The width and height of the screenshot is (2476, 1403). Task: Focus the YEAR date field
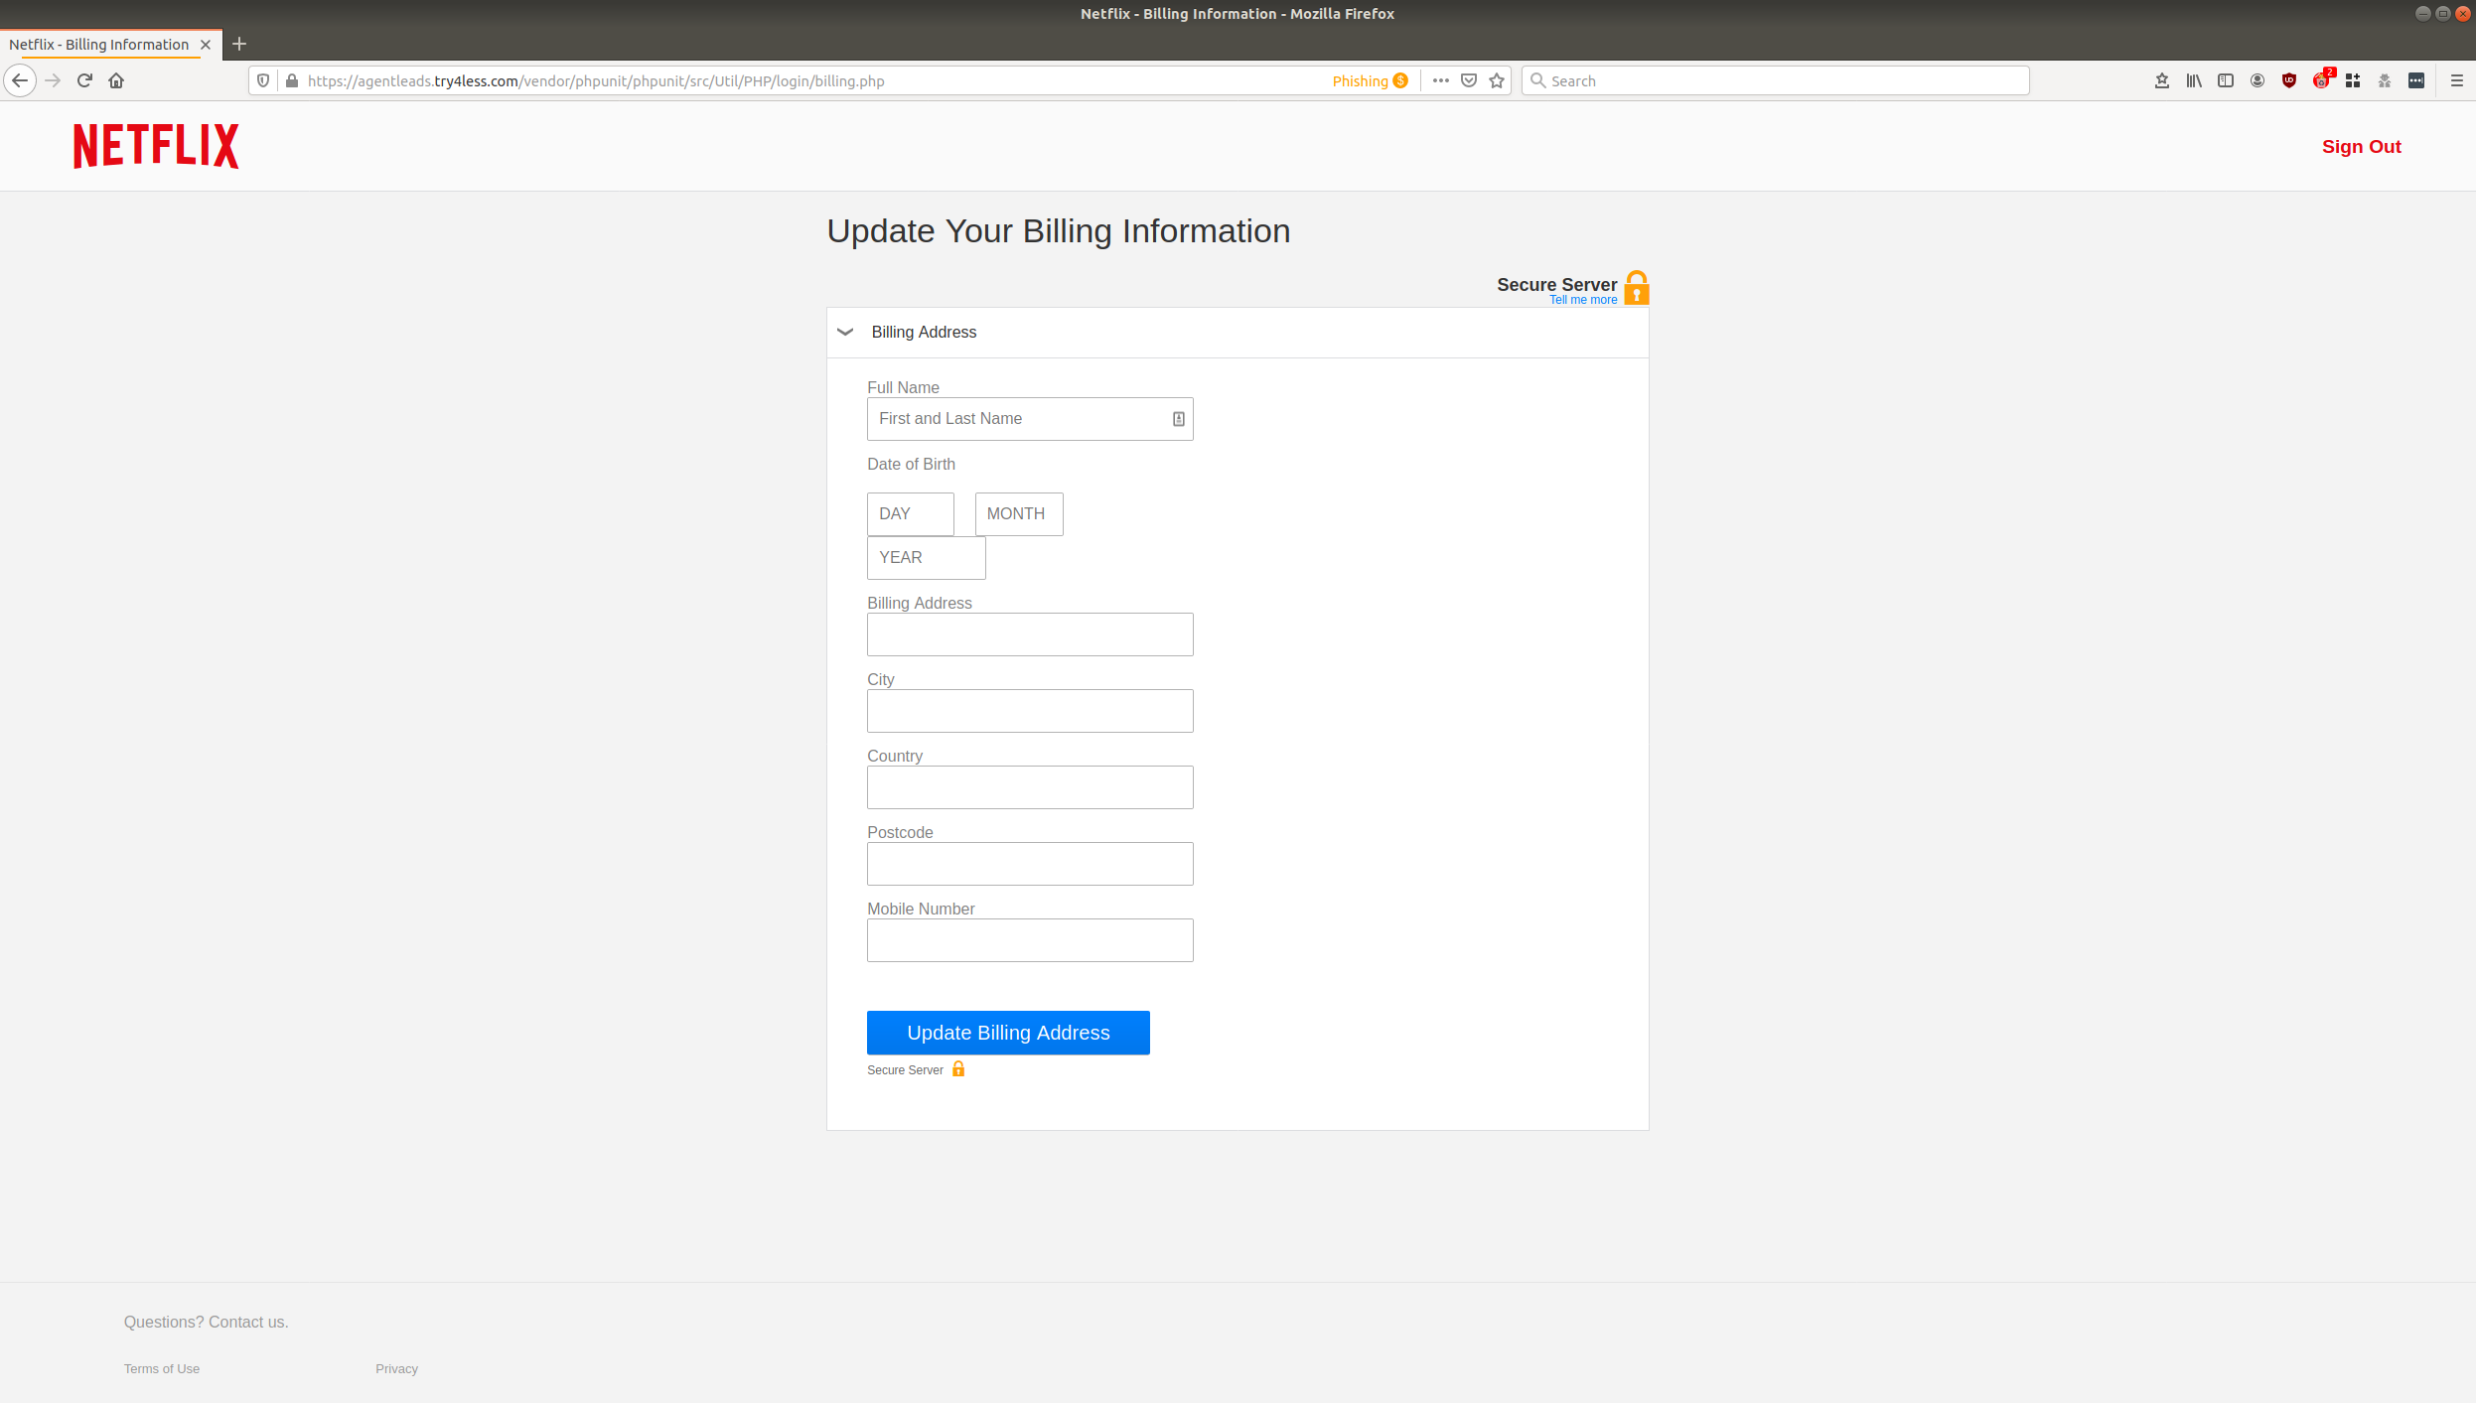click(927, 558)
